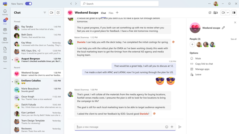Open the emoji picker in message box
This screenshot has width=239, height=134.
[166, 127]
